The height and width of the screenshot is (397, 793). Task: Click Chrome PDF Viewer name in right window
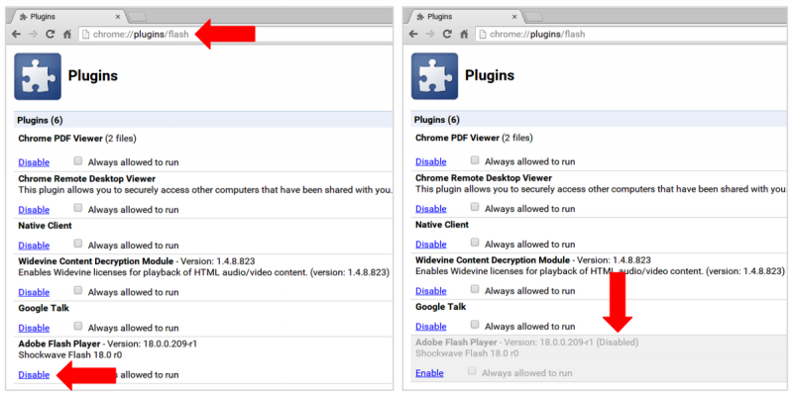pos(457,138)
